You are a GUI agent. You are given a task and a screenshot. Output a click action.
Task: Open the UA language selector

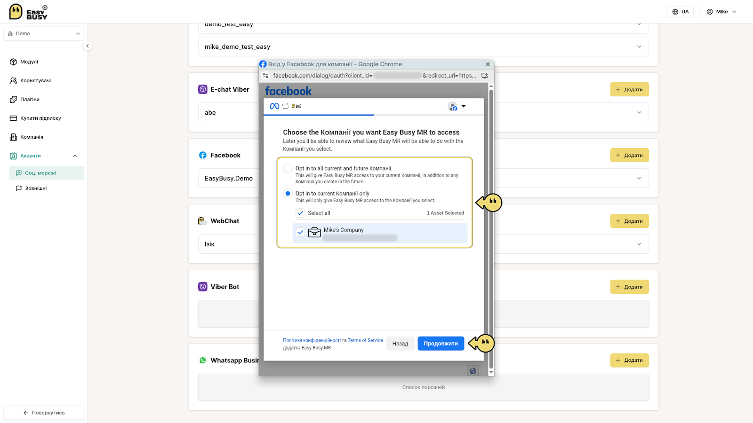[681, 12]
